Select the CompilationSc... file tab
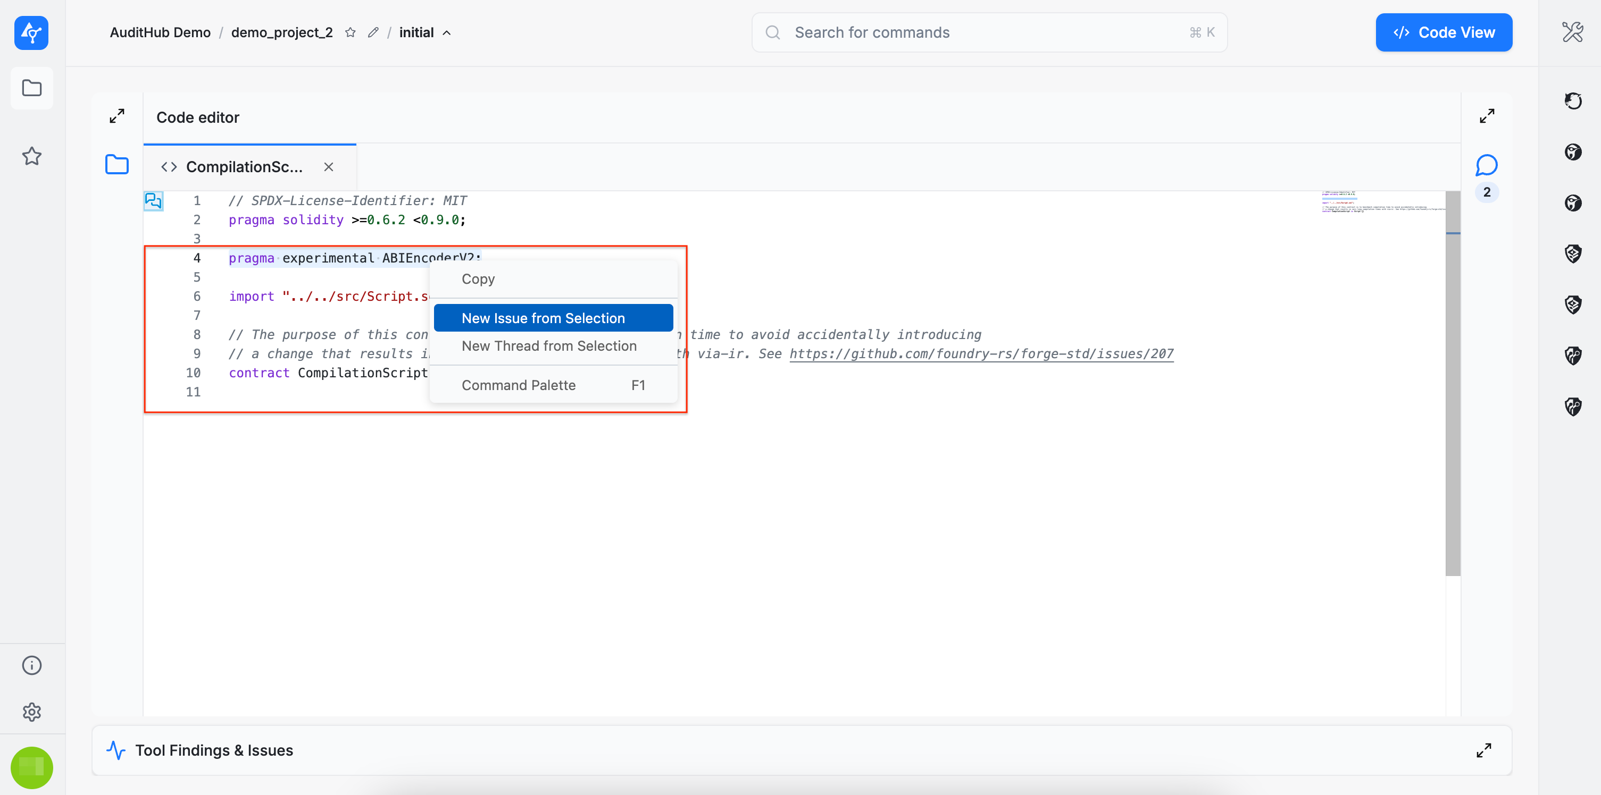Image resolution: width=1601 pixels, height=795 pixels. [x=244, y=167]
